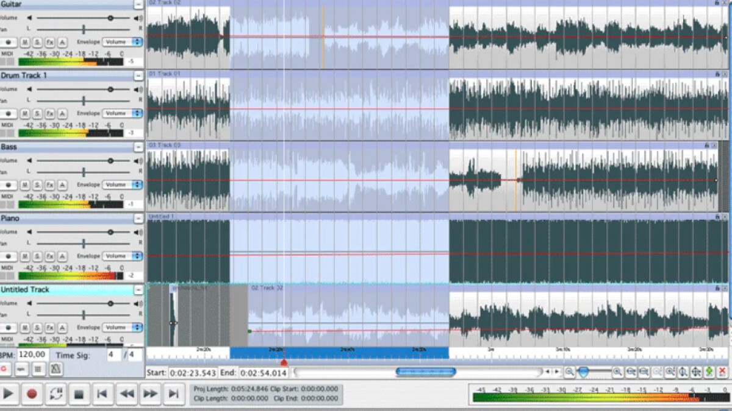
Task: Open the Volume envelope selector on Drum Track 1
Action: click(122, 113)
